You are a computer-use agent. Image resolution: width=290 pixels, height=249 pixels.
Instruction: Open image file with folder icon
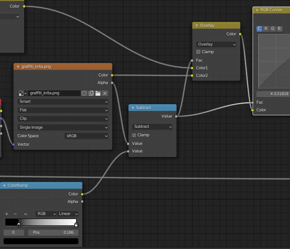pos(98,93)
